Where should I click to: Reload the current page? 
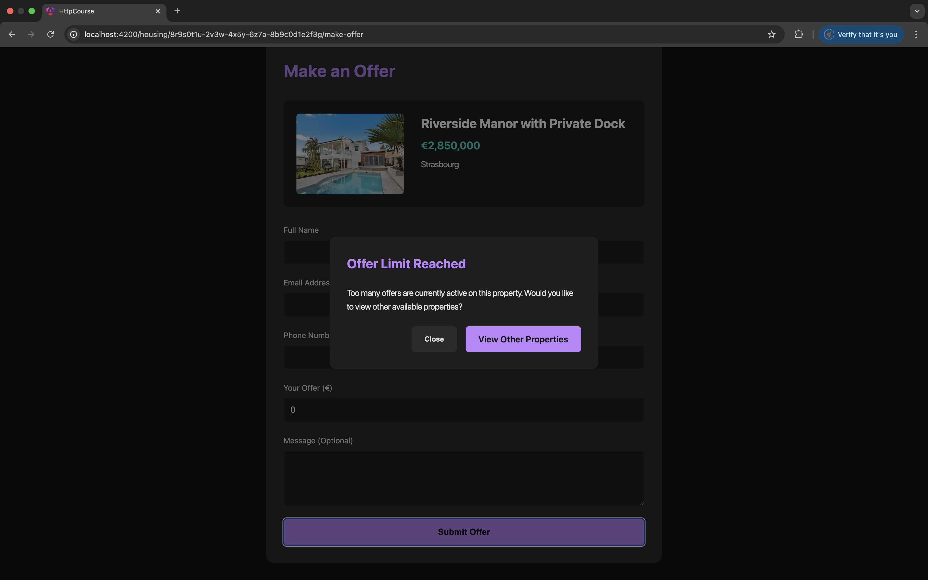tap(50, 35)
